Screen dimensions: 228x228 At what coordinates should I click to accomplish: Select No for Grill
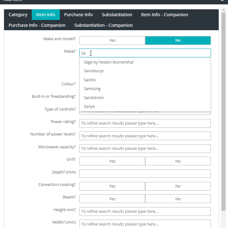(x=178, y=161)
